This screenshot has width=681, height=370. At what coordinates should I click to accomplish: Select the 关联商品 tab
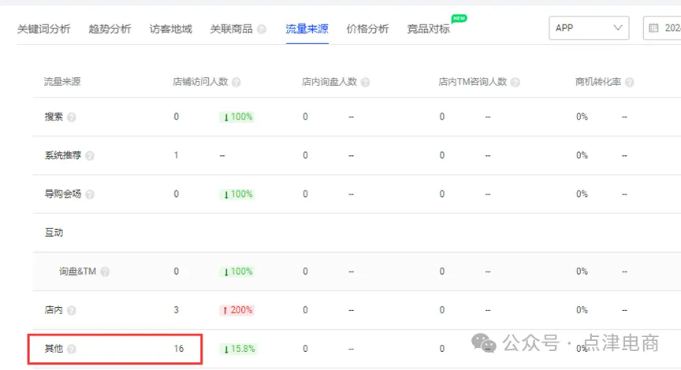tap(232, 29)
